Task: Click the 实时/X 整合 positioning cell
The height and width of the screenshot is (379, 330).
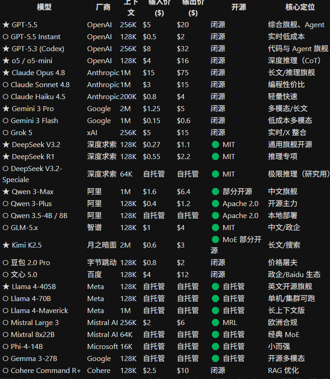Action: click(287, 133)
